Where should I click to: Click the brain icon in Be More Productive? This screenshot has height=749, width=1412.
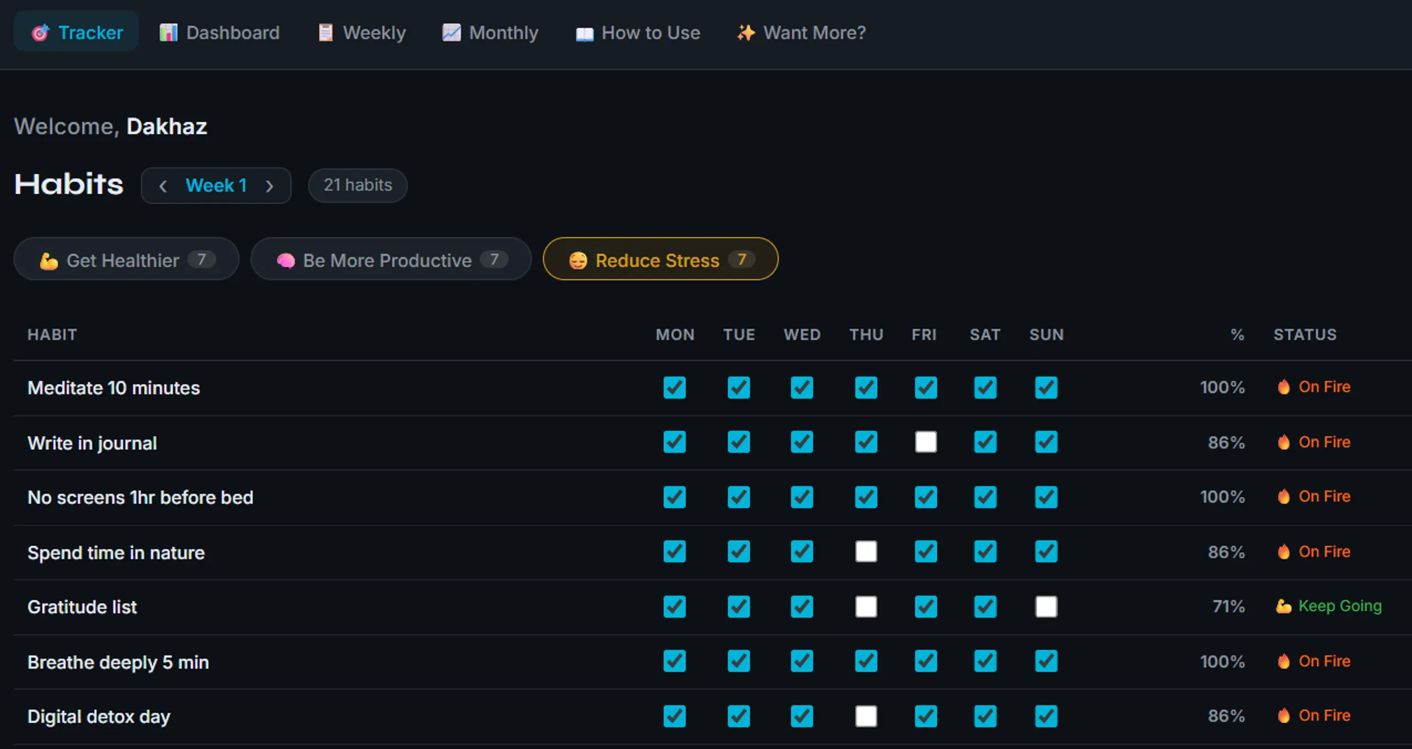[286, 261]
